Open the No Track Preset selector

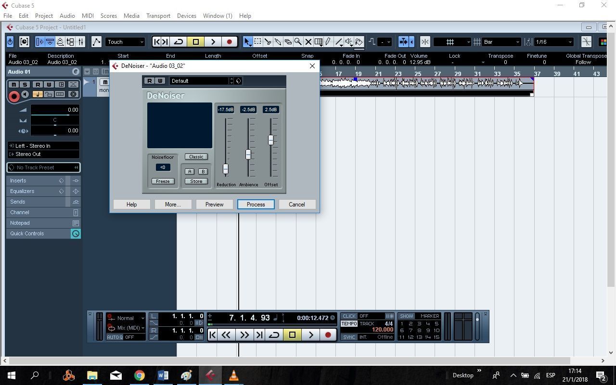pos(43,167)
